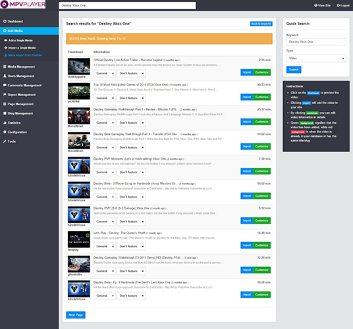Customize the Top 10 Most Anticipated Games video
Screen dimensions: 353x329
point(261,97)
